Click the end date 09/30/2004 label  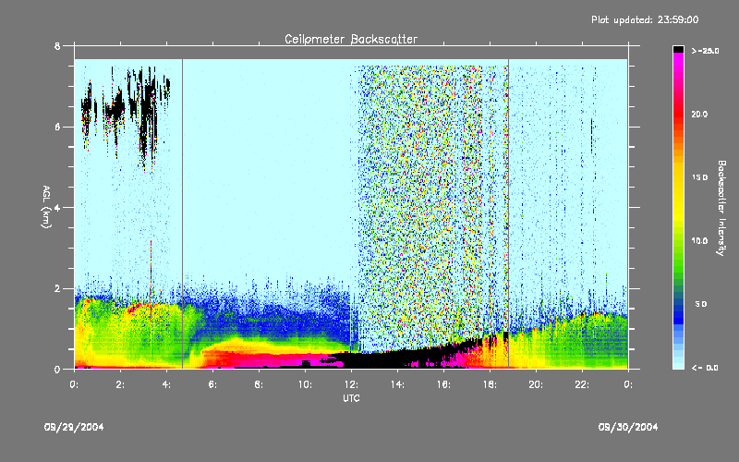628,427
